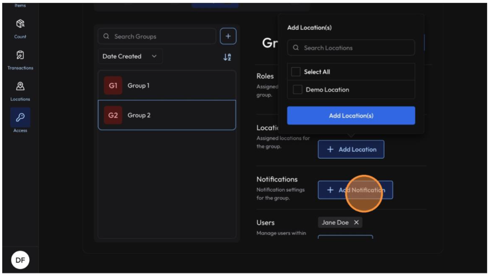The image size is (490, 278).
Task: Click the Jane Doe user chip
Action: 340,223
